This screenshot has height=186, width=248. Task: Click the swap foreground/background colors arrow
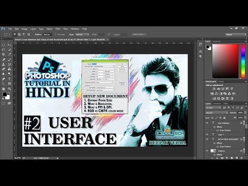[x=9, y=93]
